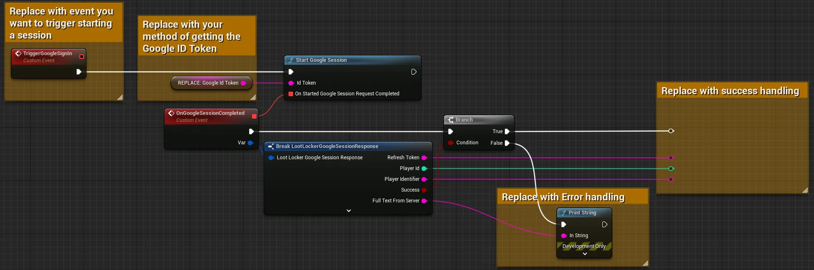This screenshot has width=814, height=270.
Task: Click the resize handle of the trigger event comment
Action: pos(120,97)
